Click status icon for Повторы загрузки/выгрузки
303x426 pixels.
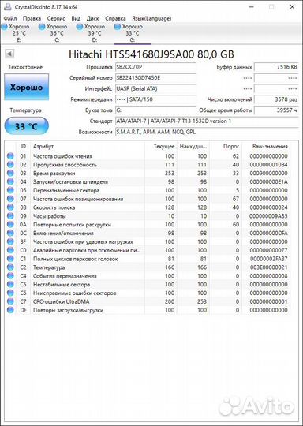[10, 310]
